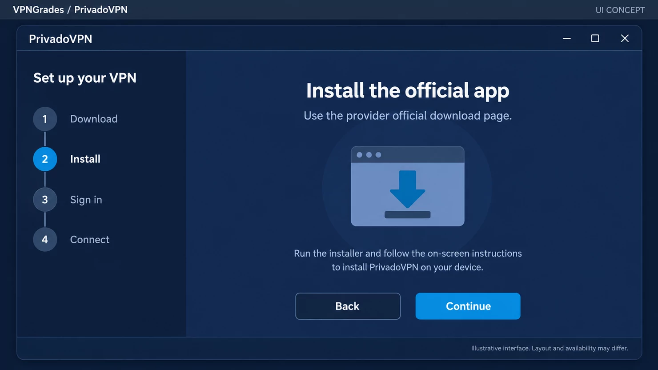Go back with the Back button
This screenshot has width=658, height=370.
[348, 306]
